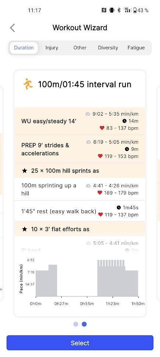Tap the pace gauge icon beside 4:41 - 4:26 min/km
The width and height of the screenshot is (160, 357).
coord(88,186)
